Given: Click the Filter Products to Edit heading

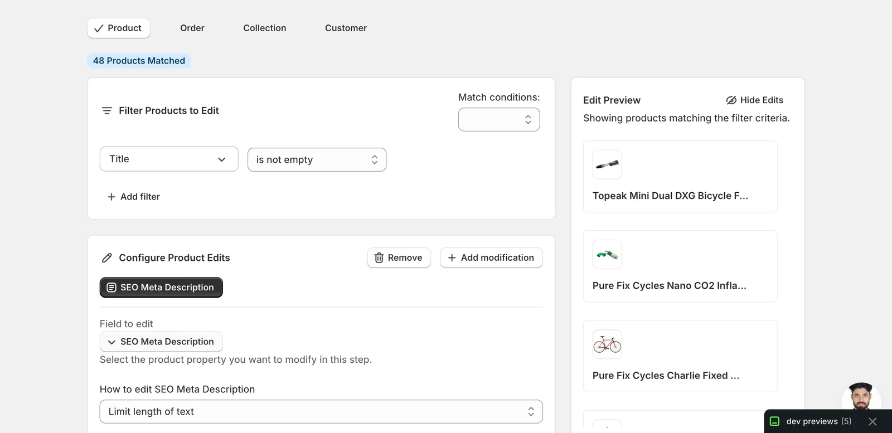Looking at the screenshot, I should click(x=169, y=111).
